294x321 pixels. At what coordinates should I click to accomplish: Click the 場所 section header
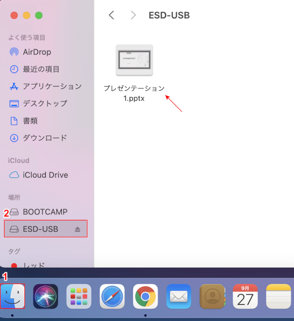(14, 197)
